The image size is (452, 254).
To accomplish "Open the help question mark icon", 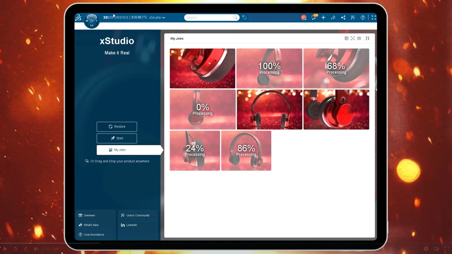I will [363, 17].
